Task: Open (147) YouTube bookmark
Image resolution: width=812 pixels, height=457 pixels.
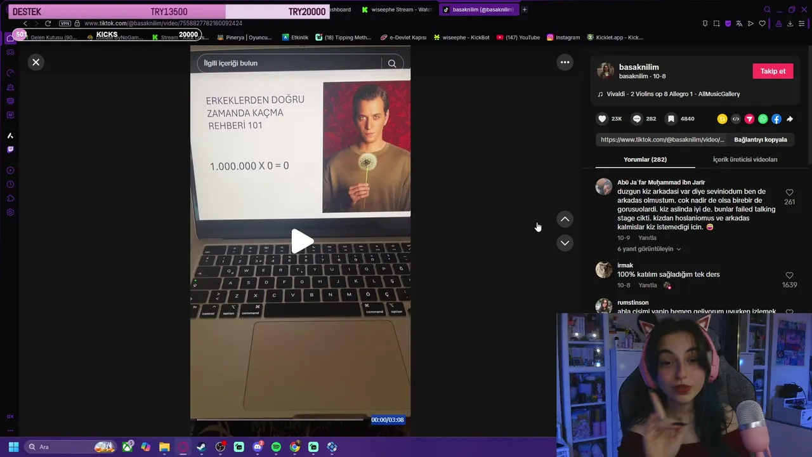Action: point(518,37)
